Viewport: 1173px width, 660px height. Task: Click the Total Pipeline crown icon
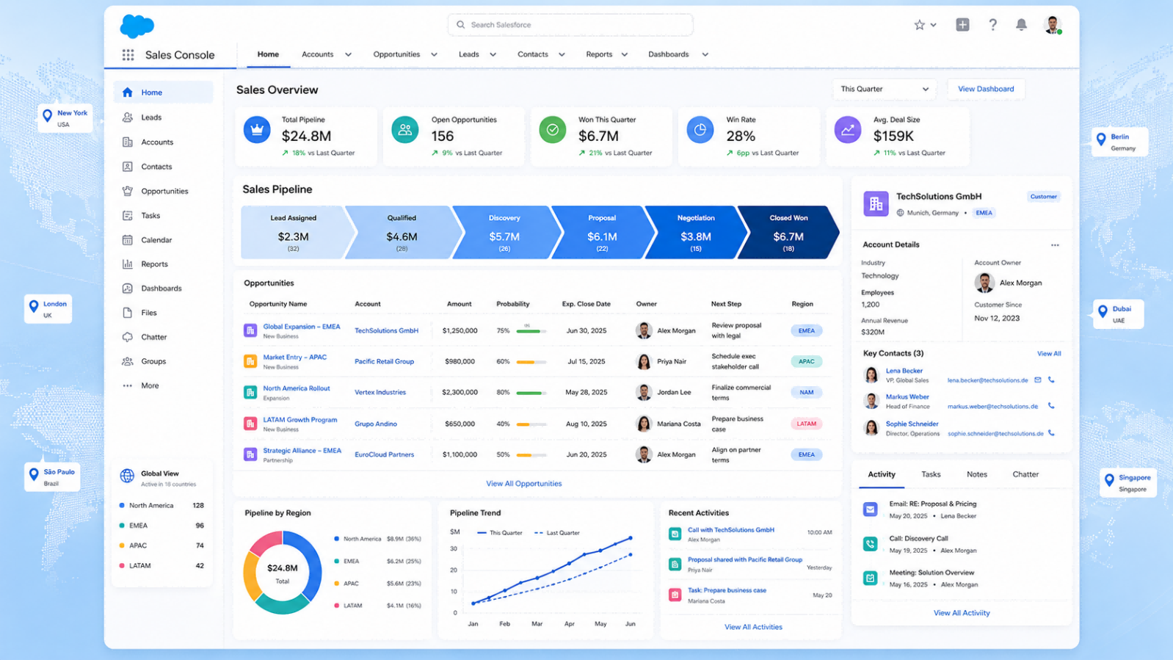coord(257,130)
